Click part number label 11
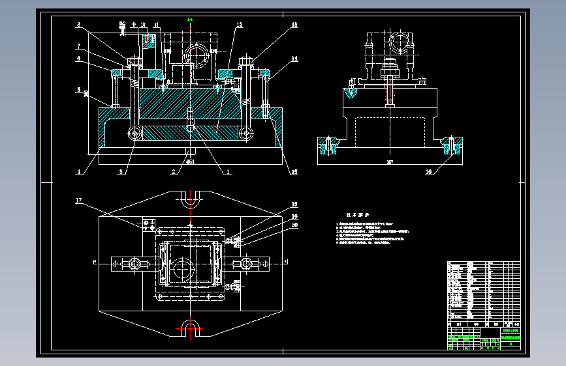The height and width of the screenshot is (366, 566). 156,25
